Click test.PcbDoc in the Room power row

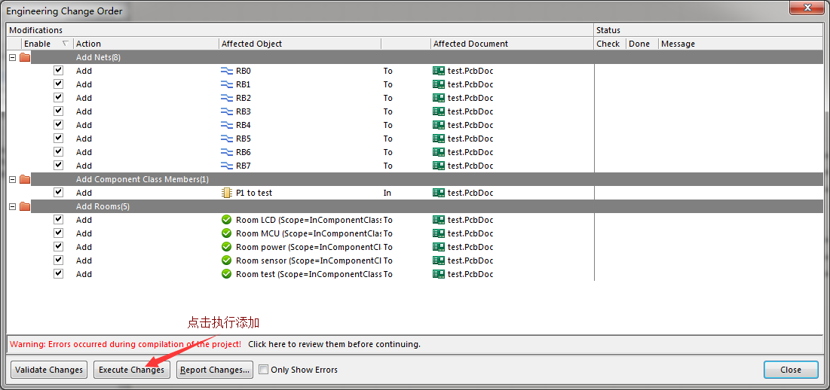(470, 247)
